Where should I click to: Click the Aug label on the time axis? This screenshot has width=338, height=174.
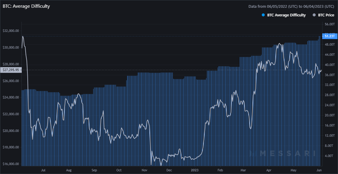coord(68,170)
